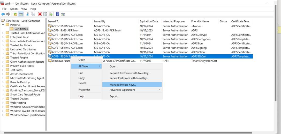Go back with the blue Back arrow

pos(3,14)
